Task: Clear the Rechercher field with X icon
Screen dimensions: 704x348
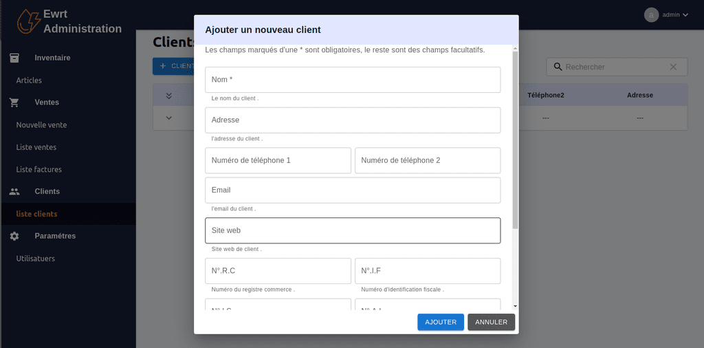Action: tap(673, 67)
